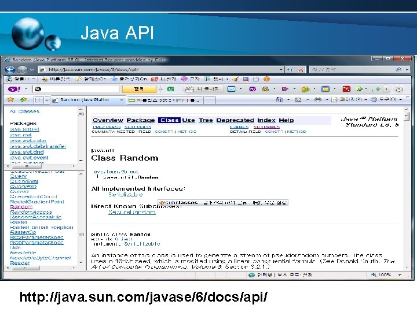Click the Yahoo toolbar search input field

[x=76, y=89]
